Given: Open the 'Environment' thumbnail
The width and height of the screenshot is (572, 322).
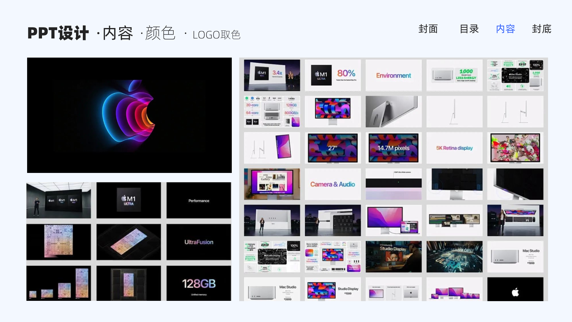Looking at the screenshot, I should [x=394, y=75].
